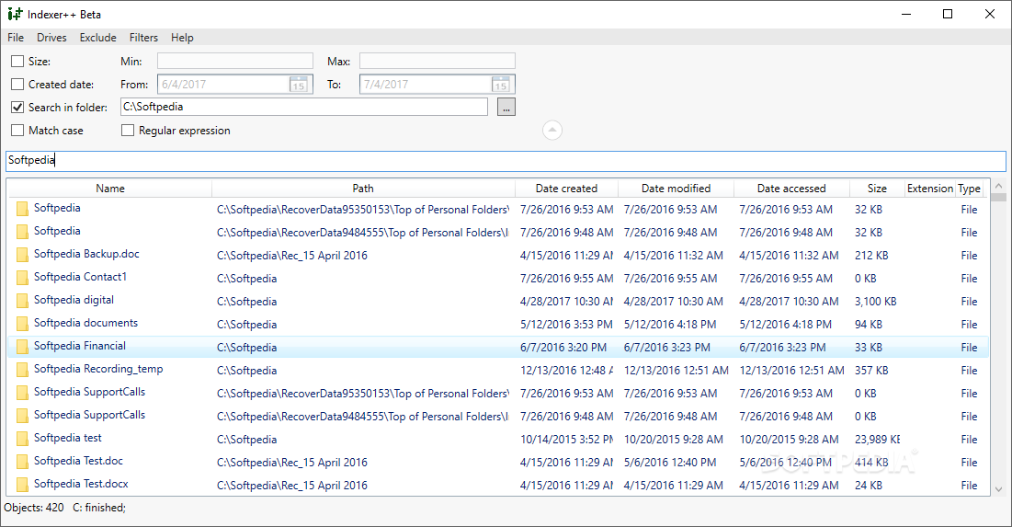Sort by the Date created column header

coord(566,188)
